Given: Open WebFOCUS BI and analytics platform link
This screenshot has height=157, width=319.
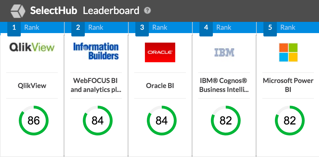Looking at the screenshot, I should pyautogui.click(x=96, y=85).
